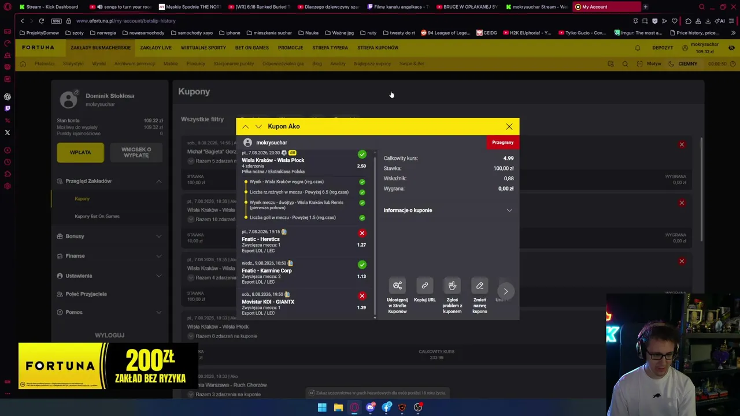Open Discord from the taskbar
740x416 pixels.
pyautogui.click(x=371, y=407)
